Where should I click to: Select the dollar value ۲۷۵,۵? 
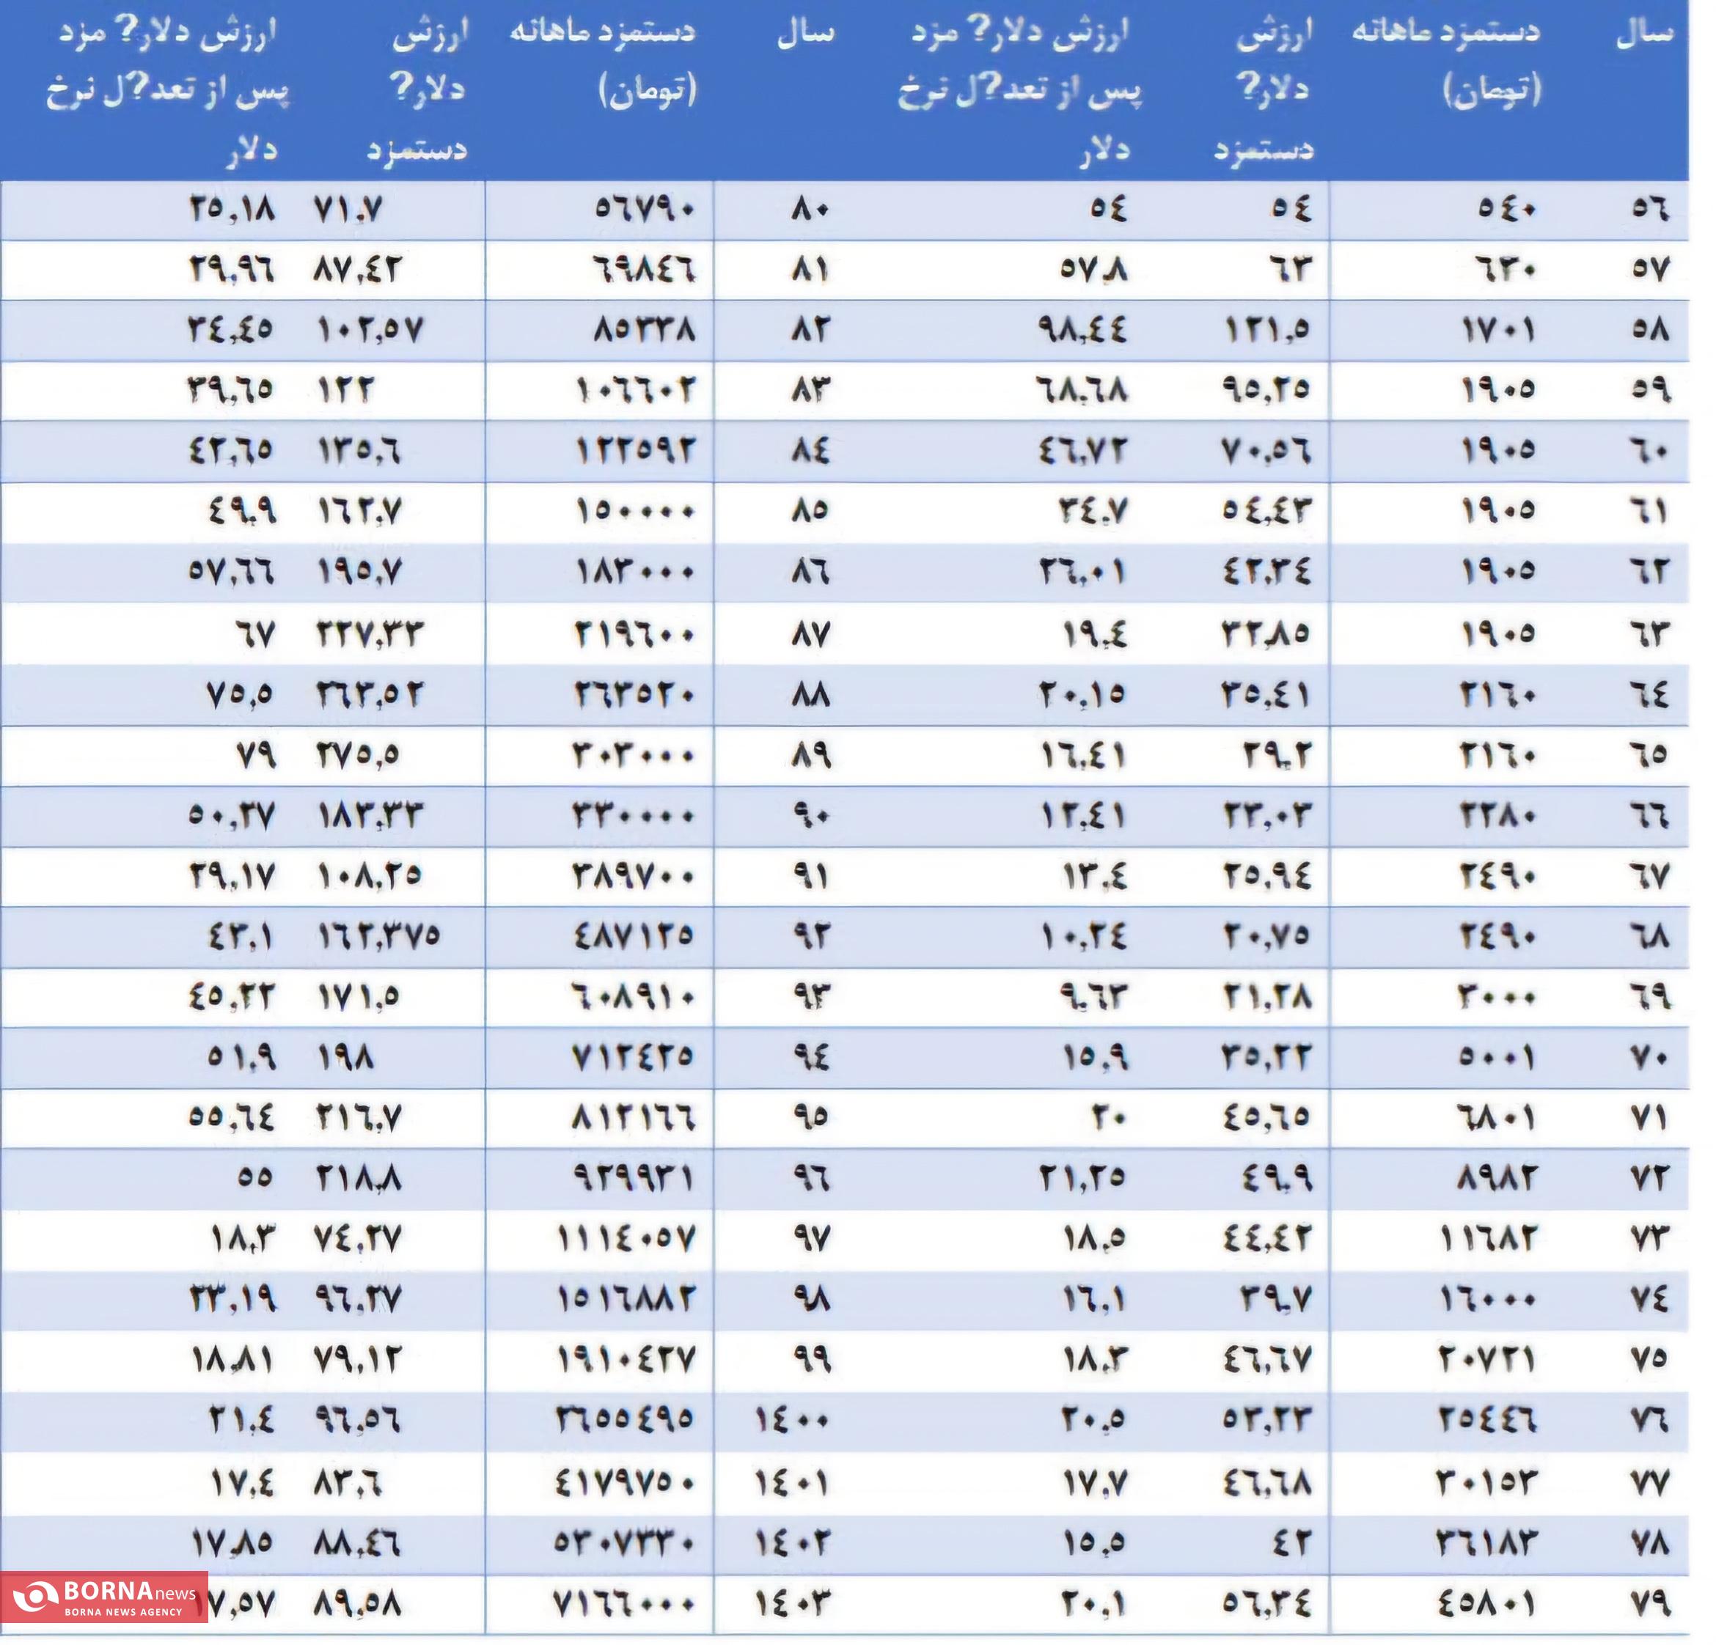[x=358, y=754]
